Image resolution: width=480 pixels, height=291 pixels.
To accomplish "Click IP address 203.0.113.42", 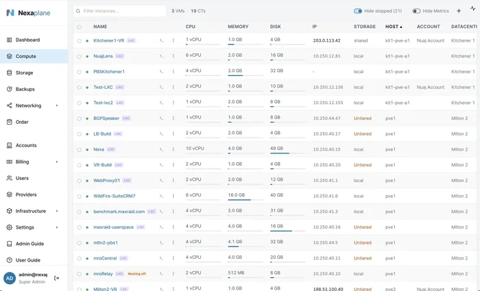I will [326, 40].
